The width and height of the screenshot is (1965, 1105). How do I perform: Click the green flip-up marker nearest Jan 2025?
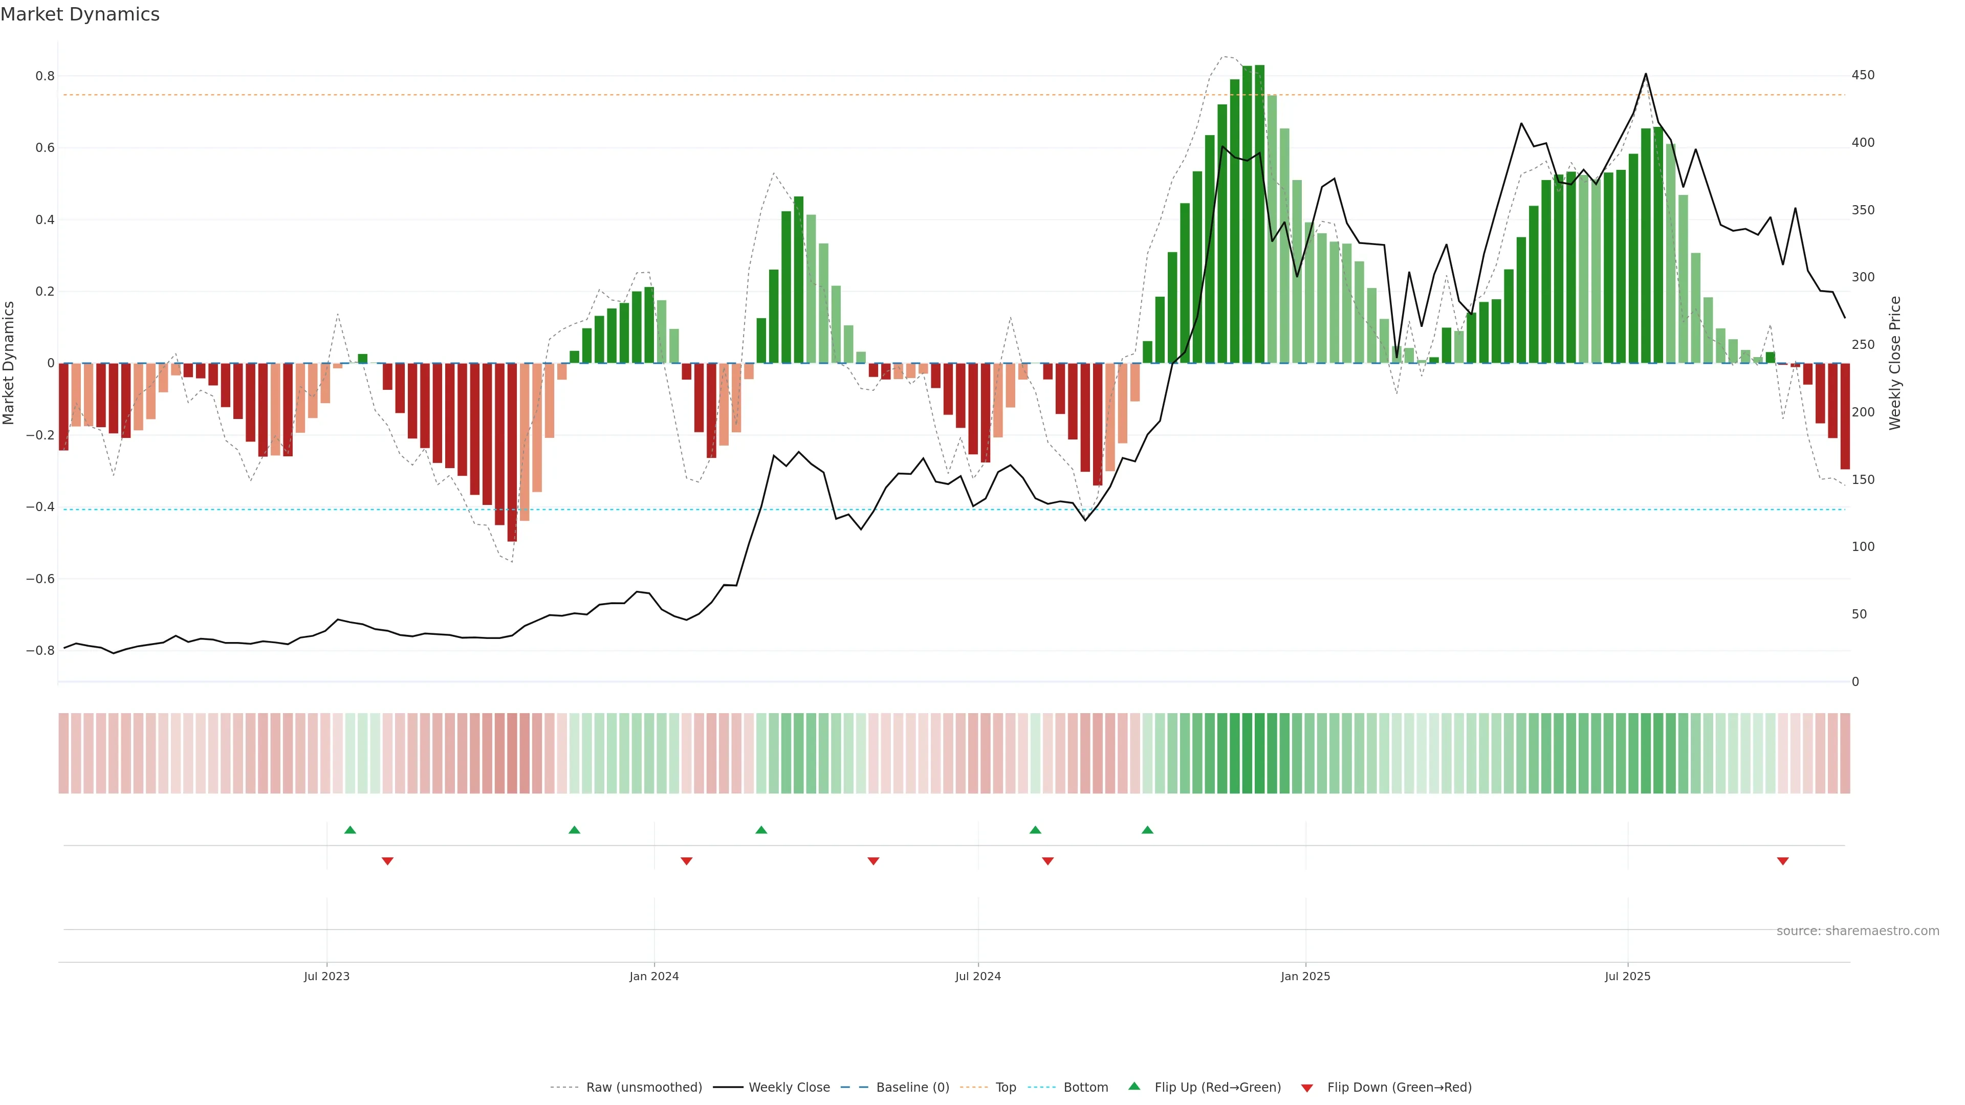[x=1147, y=830]
